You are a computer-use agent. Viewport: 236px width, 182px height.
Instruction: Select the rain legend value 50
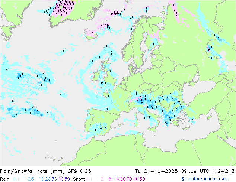click(67, 179)
